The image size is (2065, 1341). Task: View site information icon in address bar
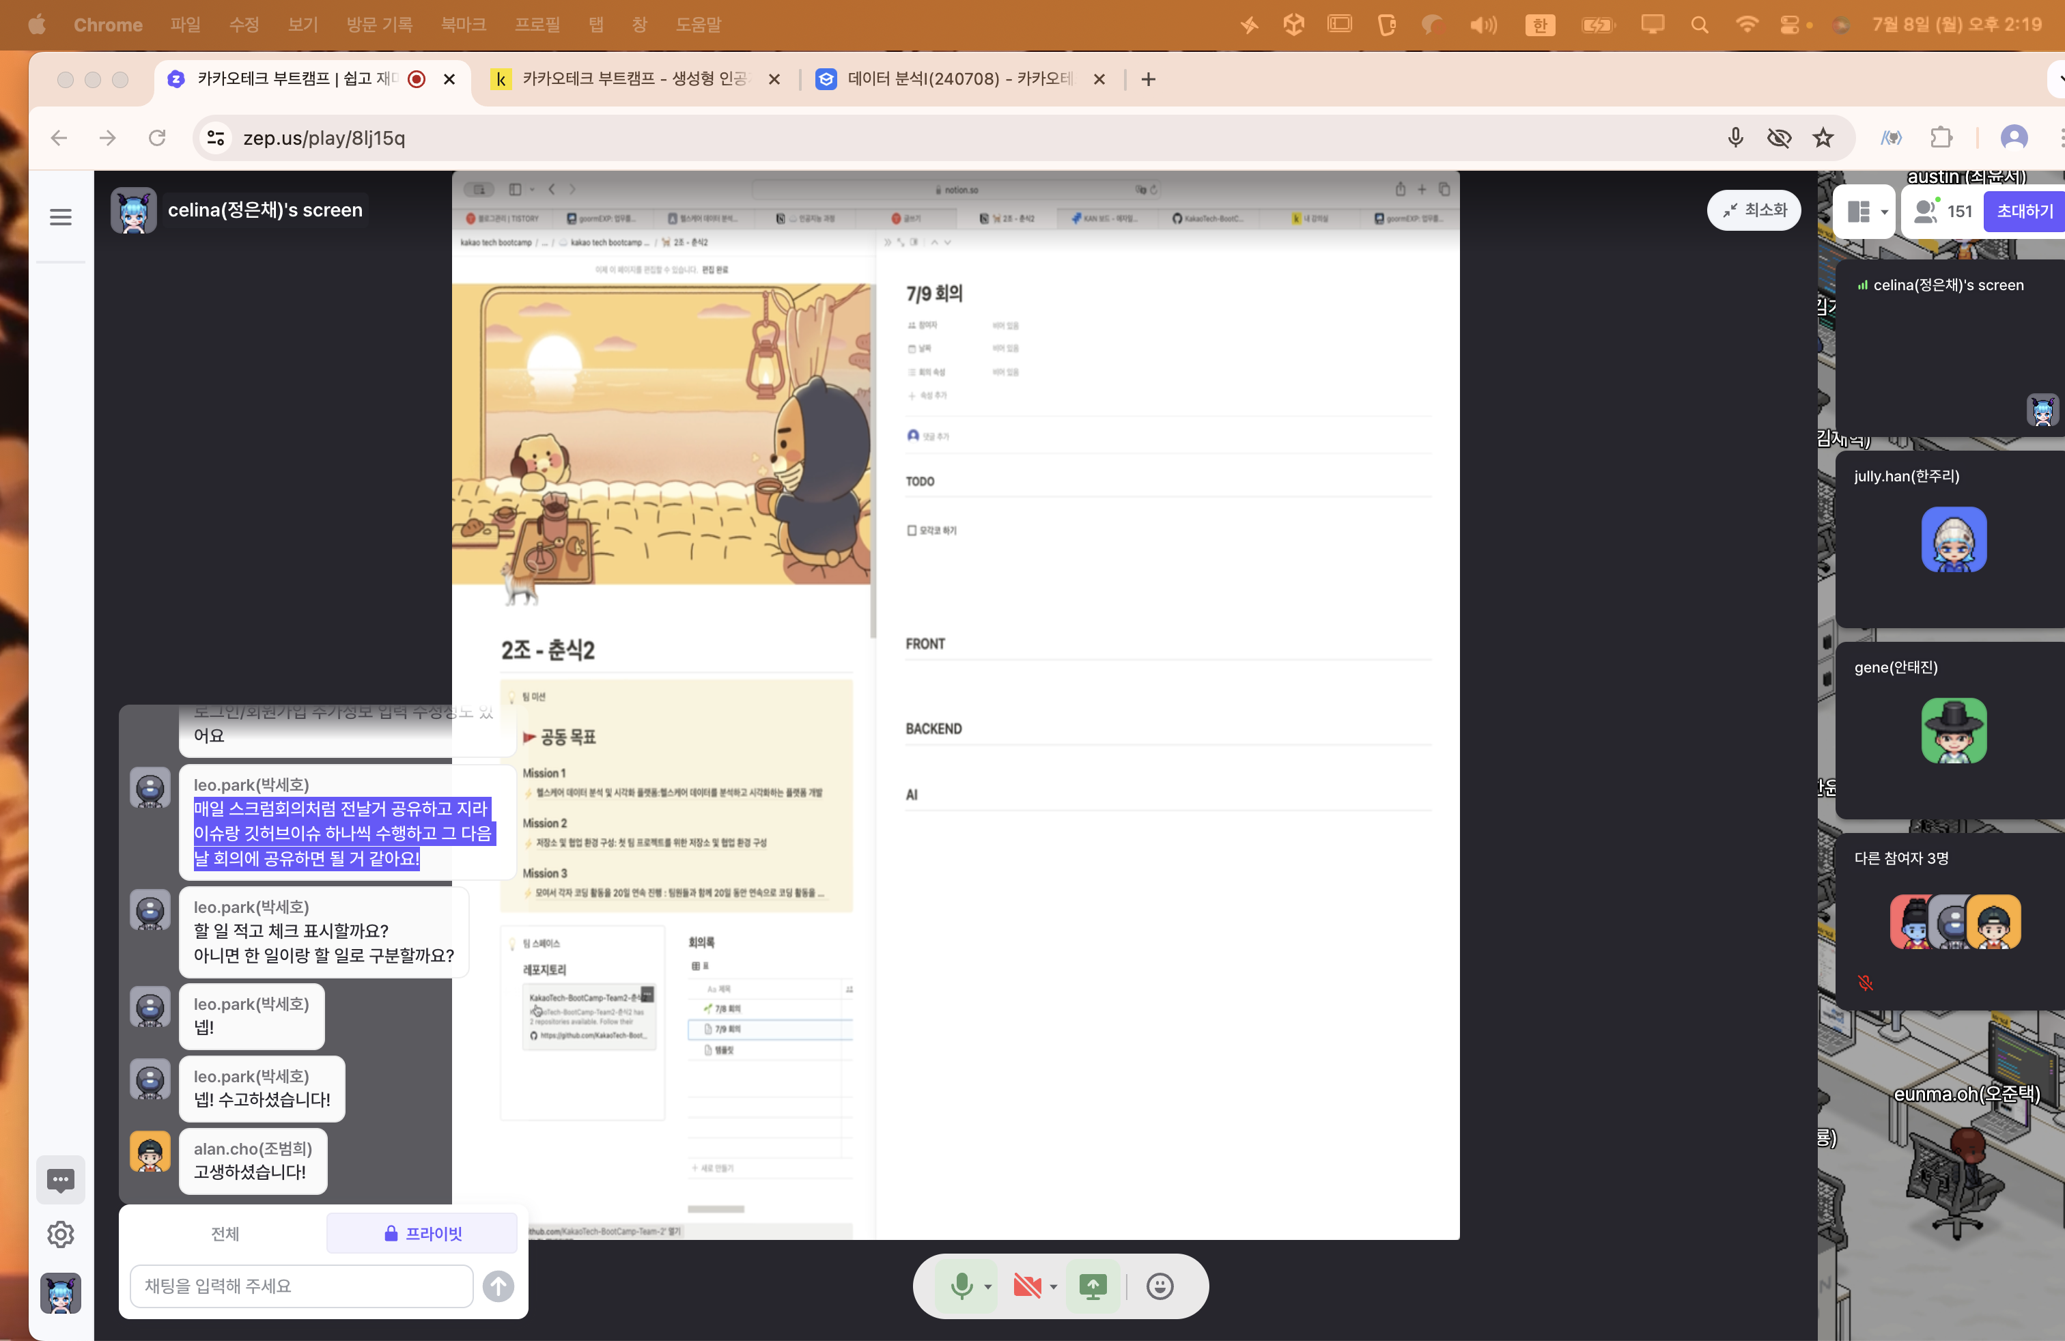[x=216, y=138]
